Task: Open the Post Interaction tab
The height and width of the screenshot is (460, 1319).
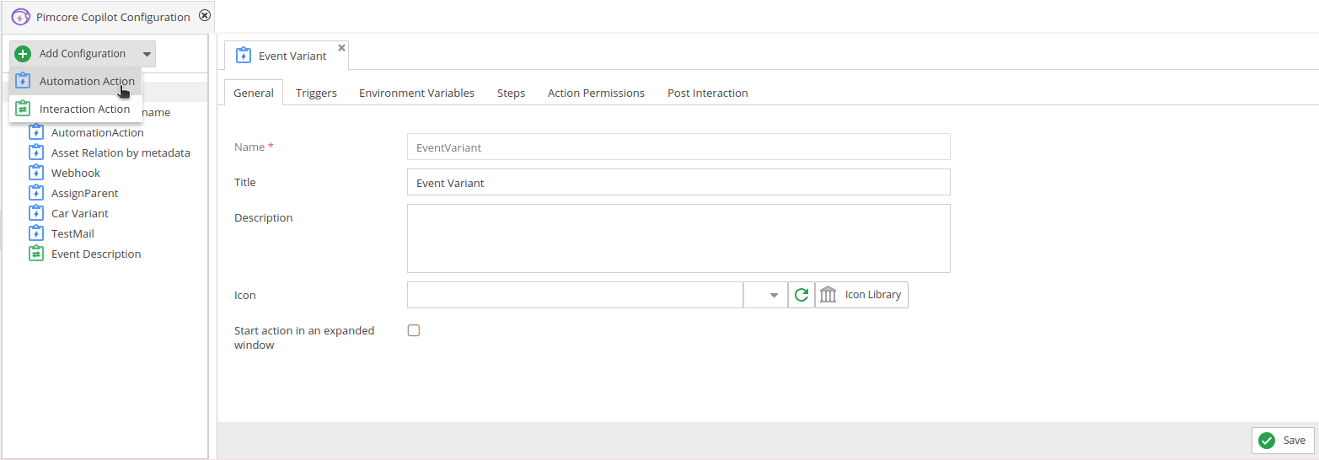Action: [707, 93]
